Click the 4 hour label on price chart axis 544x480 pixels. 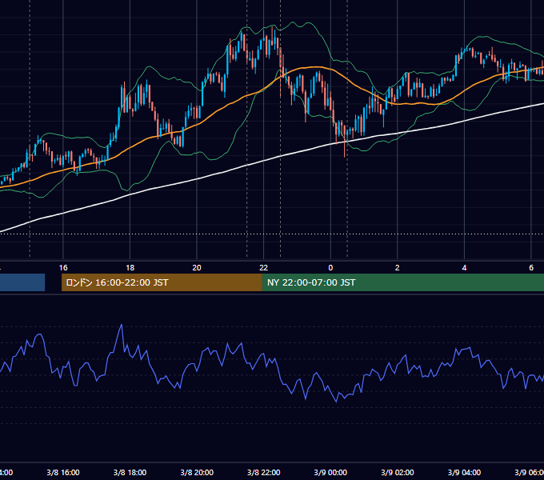coord(464,268)
